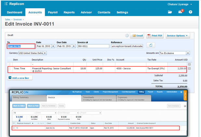The image size is (201, 137).
Task: Expand the Chatura Liyanage user menu
Action: [x=180, y=4]
